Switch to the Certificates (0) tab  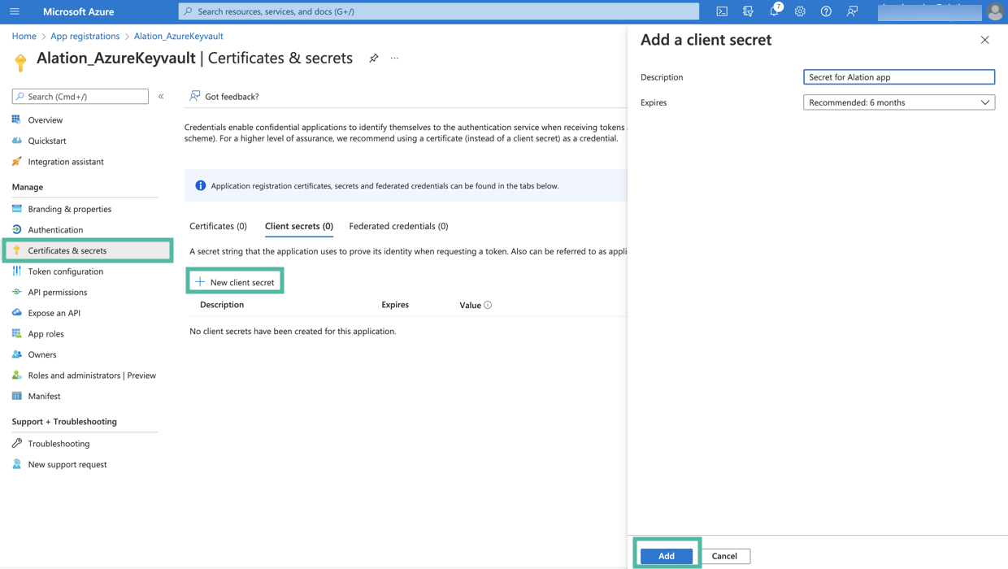click(218, 226)
